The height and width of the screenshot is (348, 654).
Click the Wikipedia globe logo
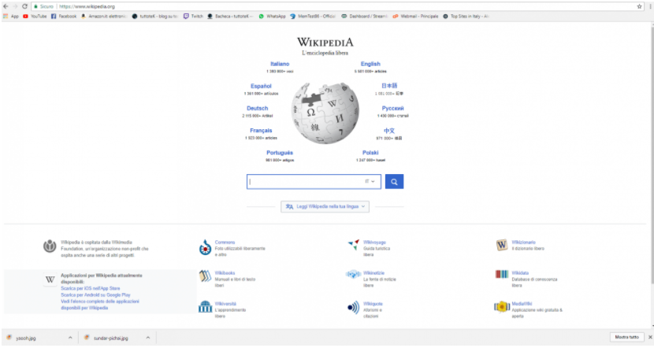[325, 113]
